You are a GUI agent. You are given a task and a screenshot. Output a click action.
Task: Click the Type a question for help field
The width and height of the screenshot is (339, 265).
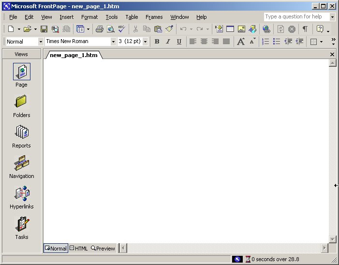(297, 17)
